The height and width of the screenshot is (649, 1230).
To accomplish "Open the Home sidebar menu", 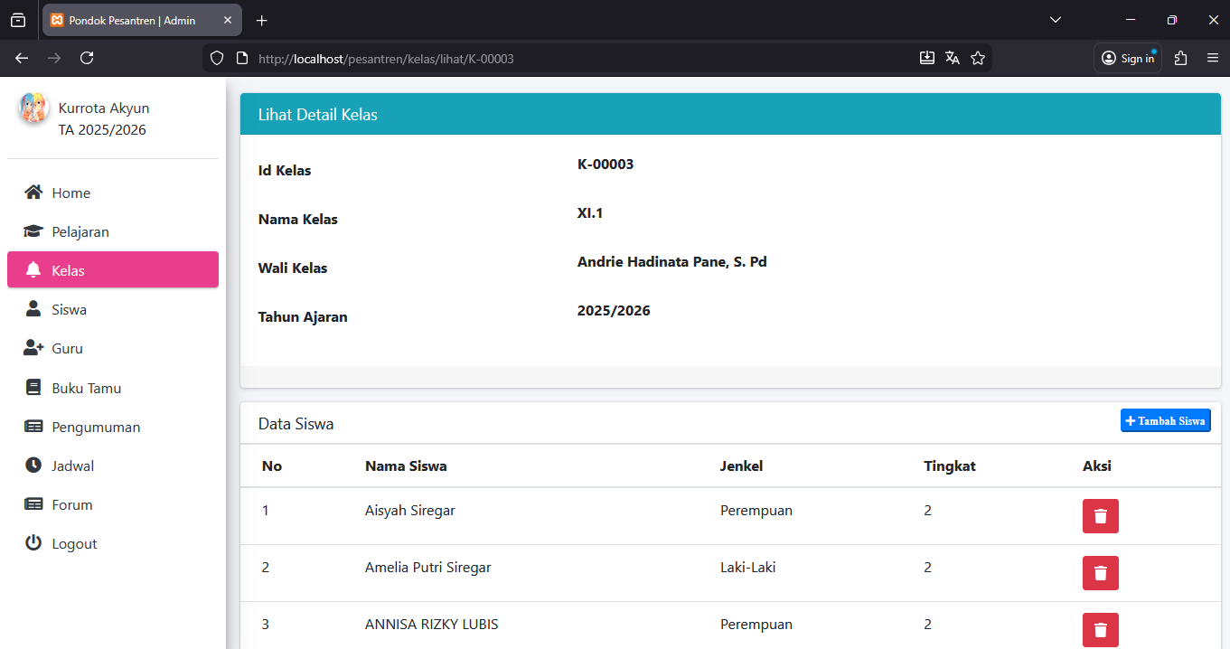I will coord(70,193).
